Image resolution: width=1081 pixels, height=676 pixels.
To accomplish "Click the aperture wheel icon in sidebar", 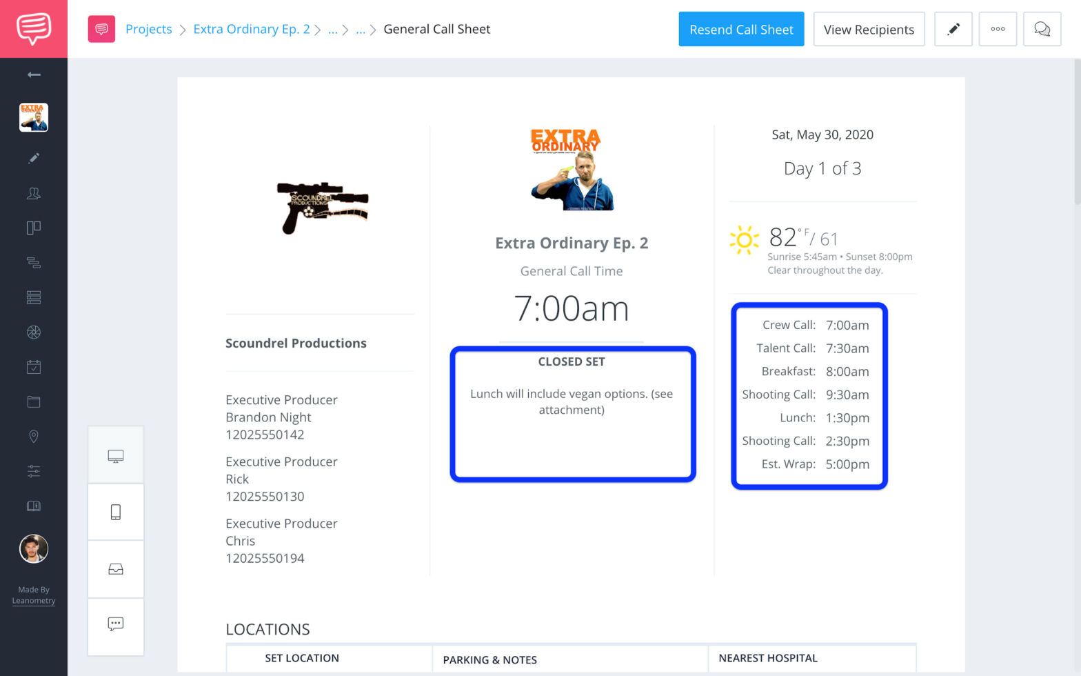I will pos(33,332).
